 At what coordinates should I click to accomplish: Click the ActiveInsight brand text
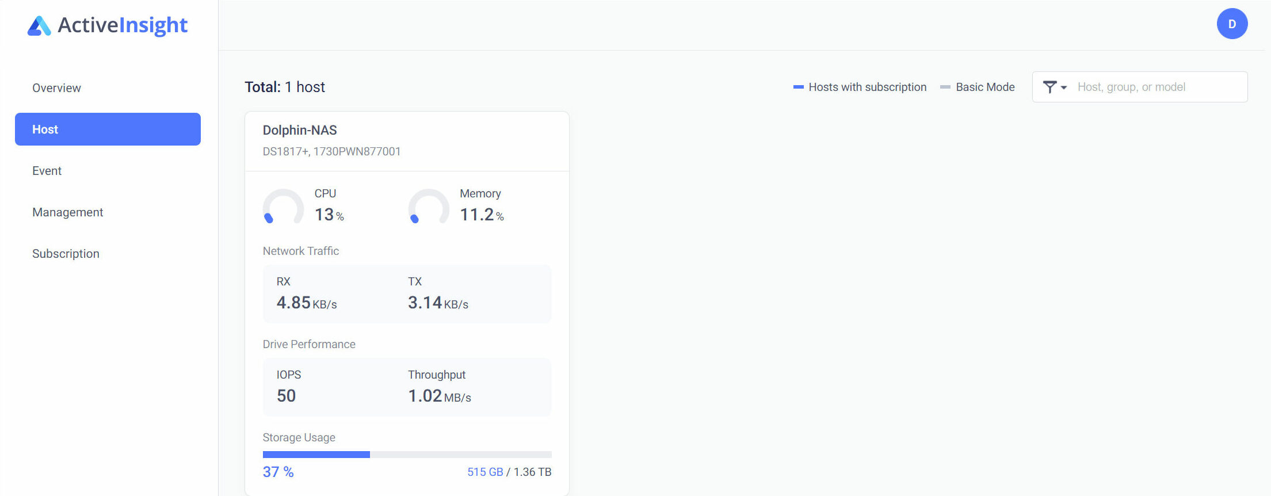pos(123,25)
